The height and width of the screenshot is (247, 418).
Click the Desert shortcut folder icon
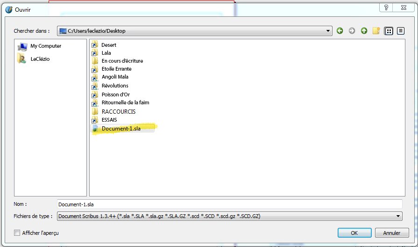(x=95, y=44)
